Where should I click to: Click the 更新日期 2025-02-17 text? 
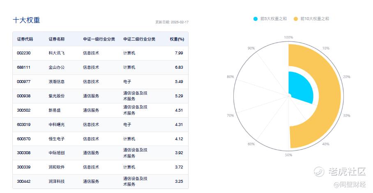172,22
